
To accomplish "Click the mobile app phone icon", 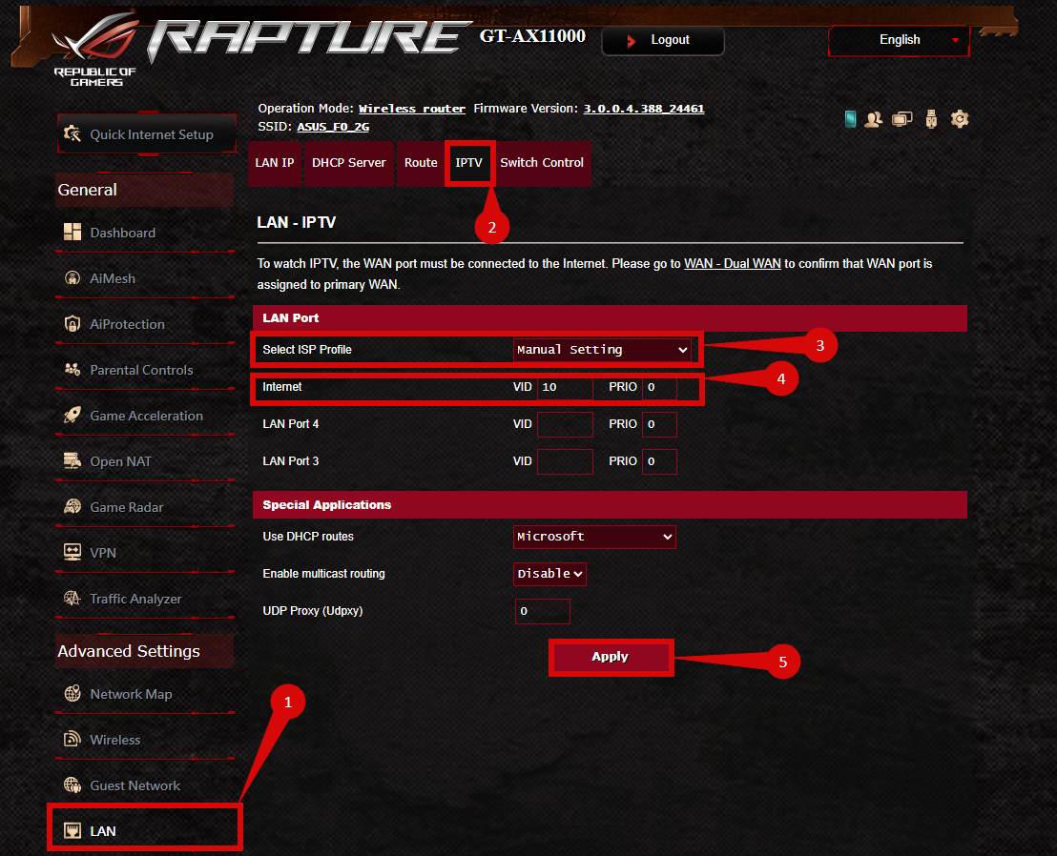I will 850,119.
